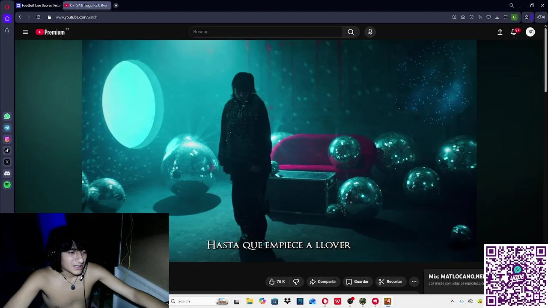The image size is (548, 308).
Task: Switch to Football Live Scores tab
Action: [x=39, y=6]
